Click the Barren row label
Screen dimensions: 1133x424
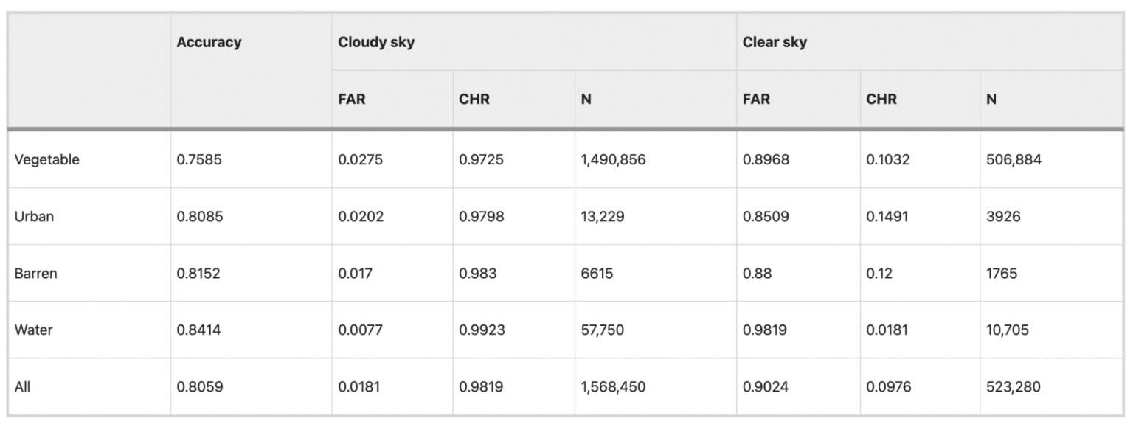pos(35,273)
